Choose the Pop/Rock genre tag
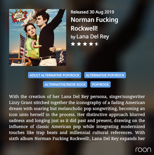The width and height of the screenshot is (154, 155). point(100,85)
